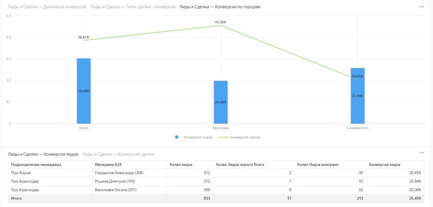The width and height of the screenshot is (433, 207).
Task: Toggle the 'Конверсия лидов' series in the chart legend
Action: [x=196, y=137]
